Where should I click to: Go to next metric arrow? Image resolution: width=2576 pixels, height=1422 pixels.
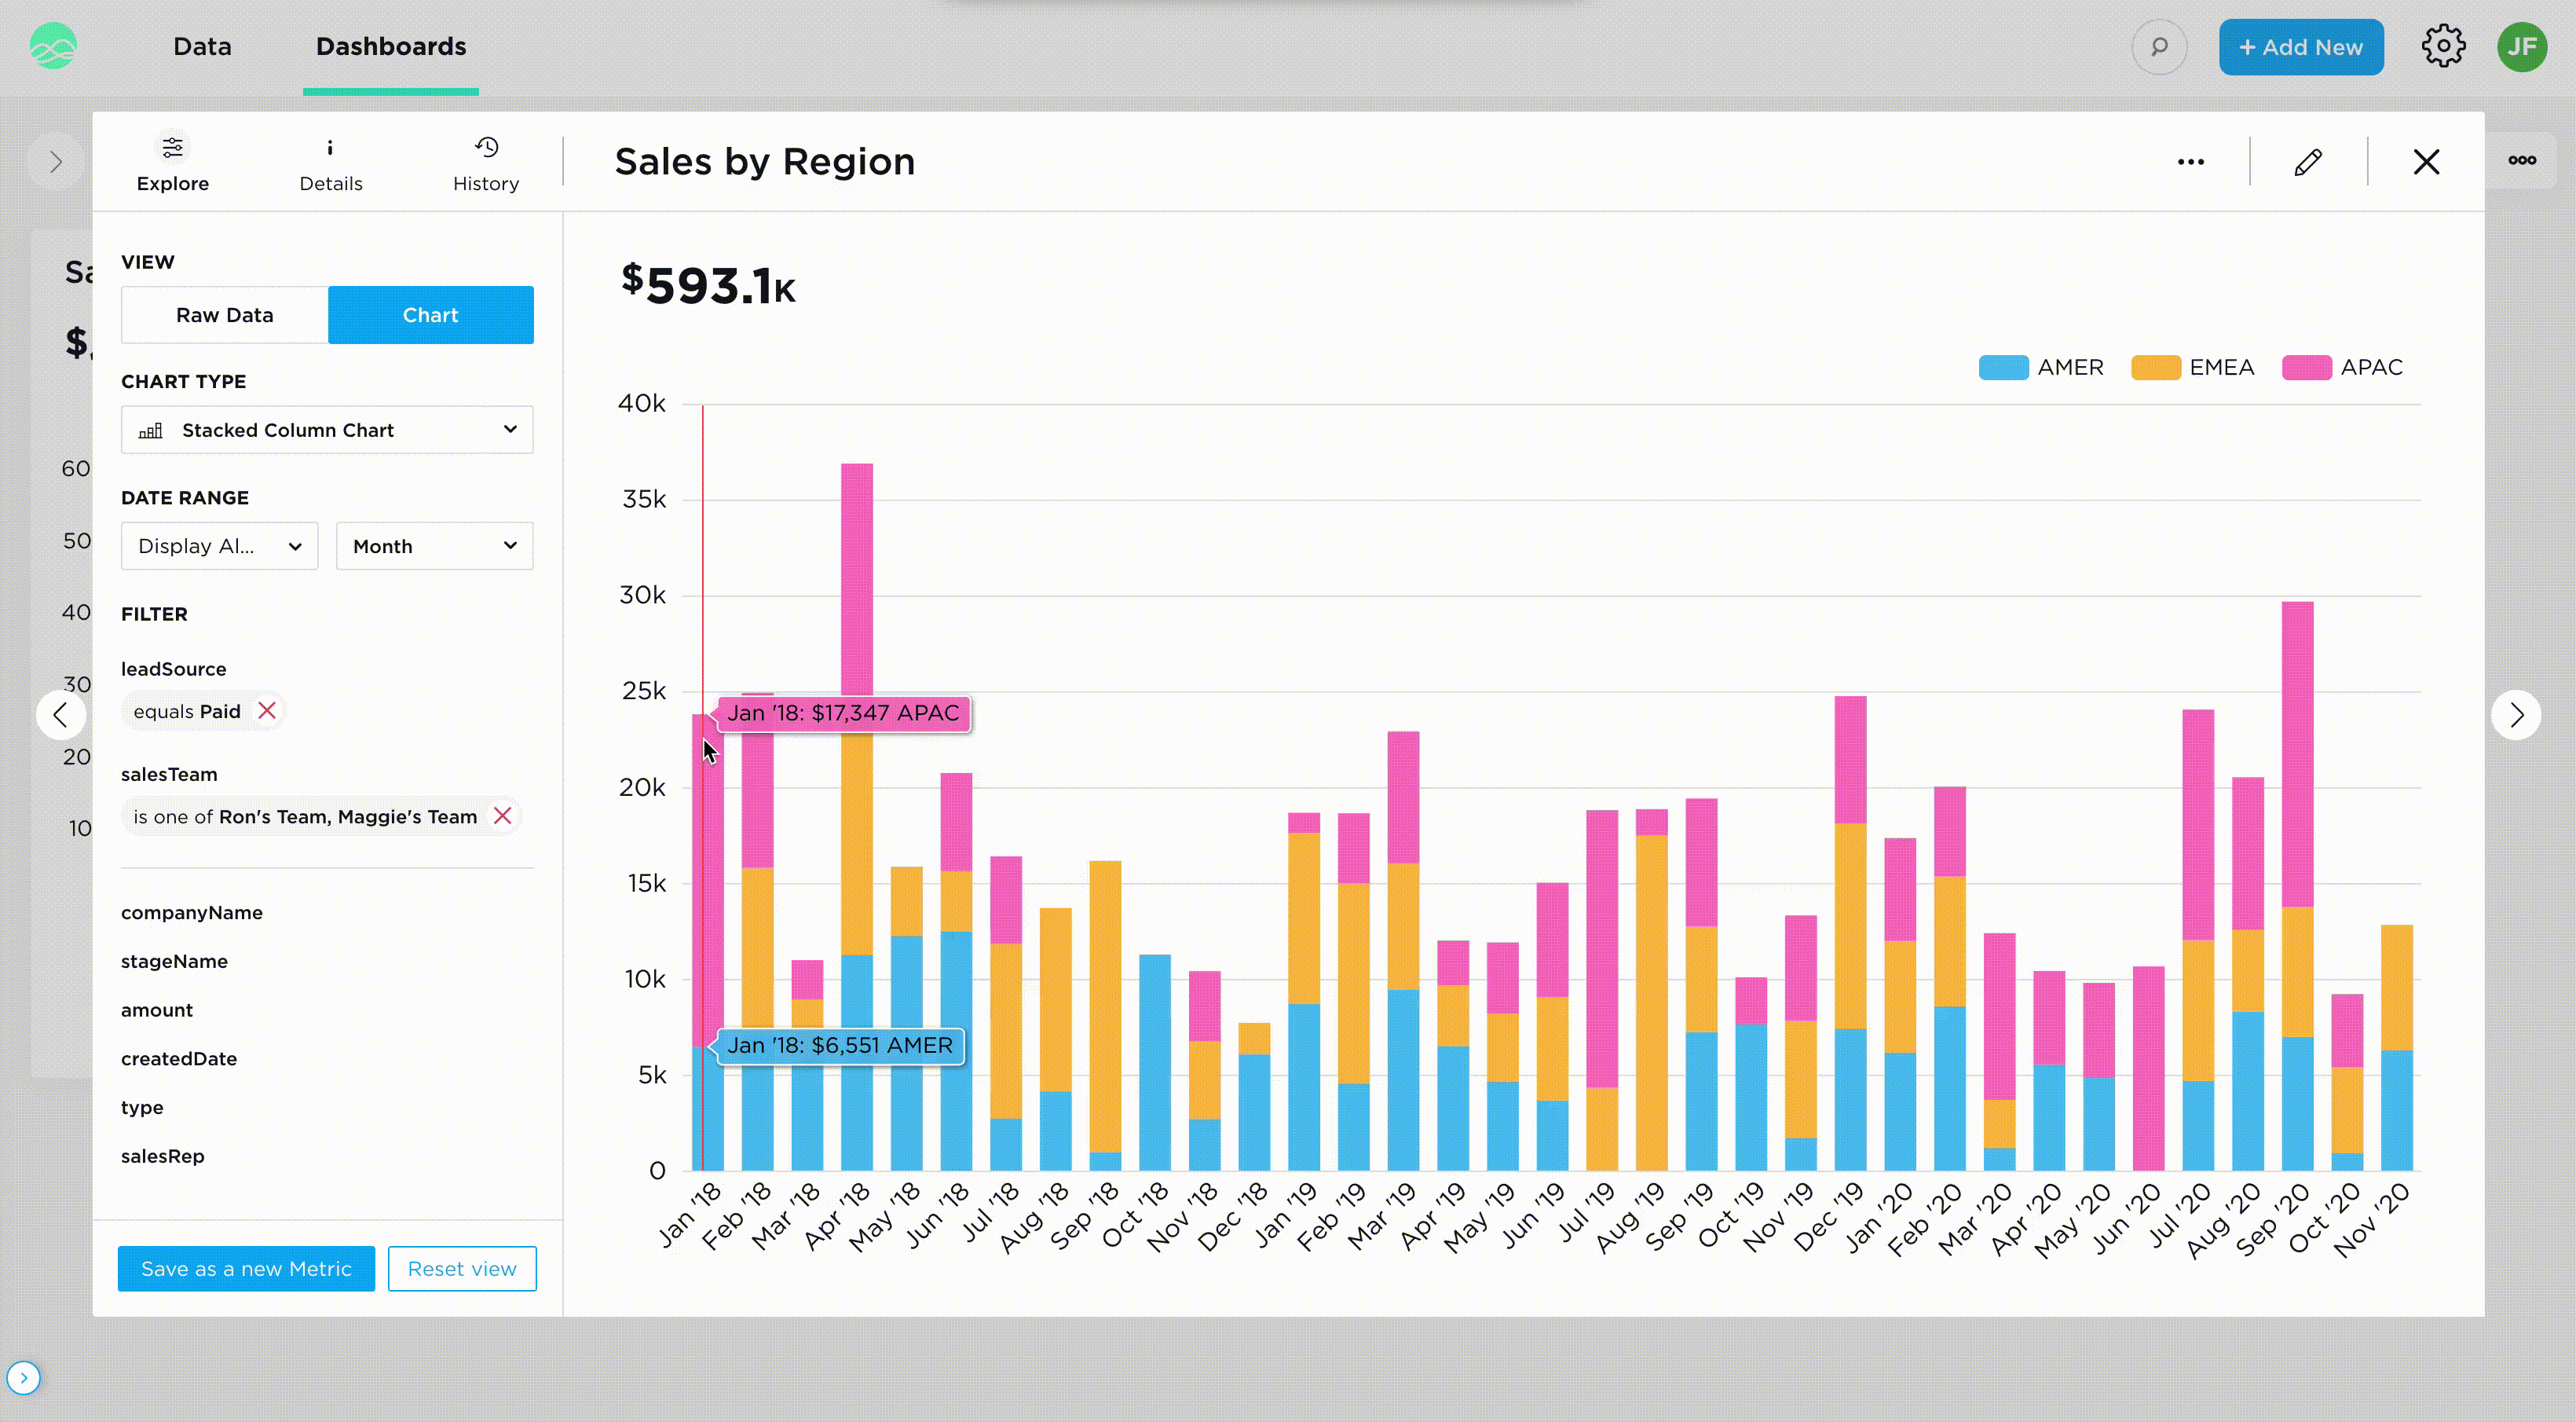pyautogui.click(x=2516, y=715)
